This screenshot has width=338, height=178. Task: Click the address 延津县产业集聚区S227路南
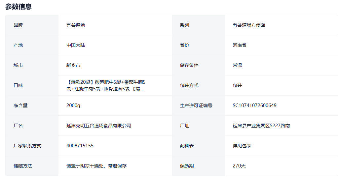pos(261,126)
